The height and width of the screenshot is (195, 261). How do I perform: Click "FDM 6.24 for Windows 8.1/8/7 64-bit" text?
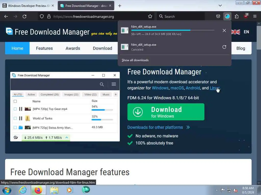pos(163,98)
